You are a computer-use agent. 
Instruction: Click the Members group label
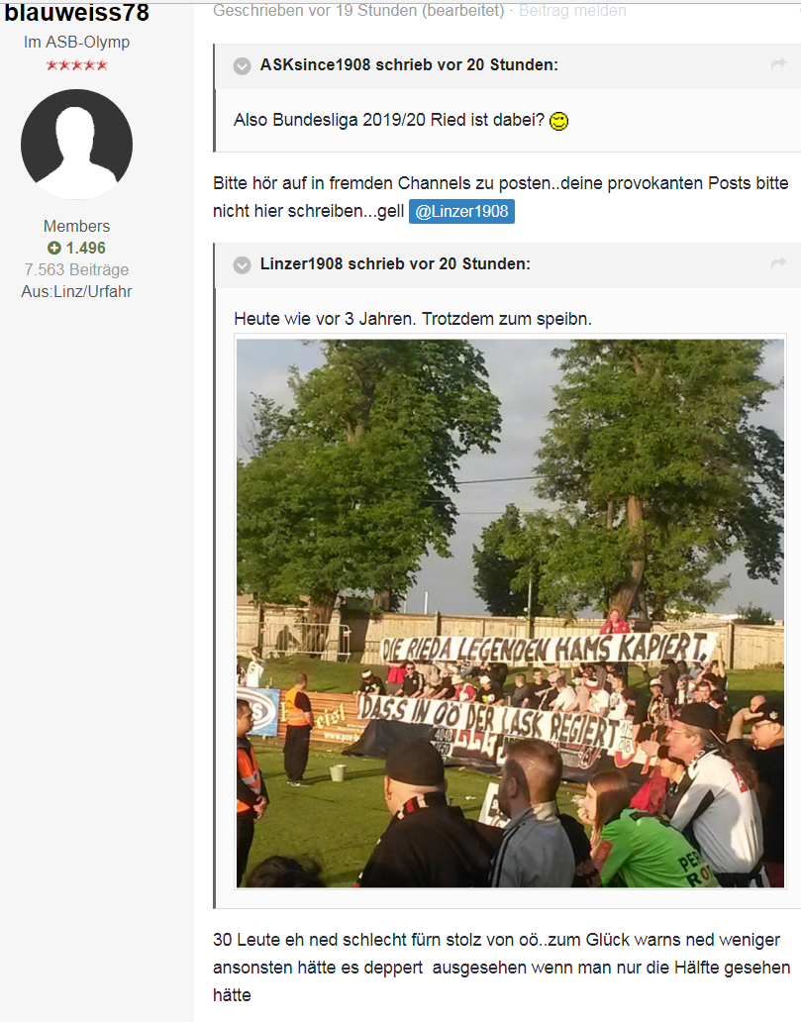pos(77,226)
